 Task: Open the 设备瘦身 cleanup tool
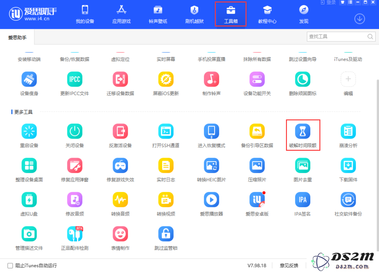(29, 79)
